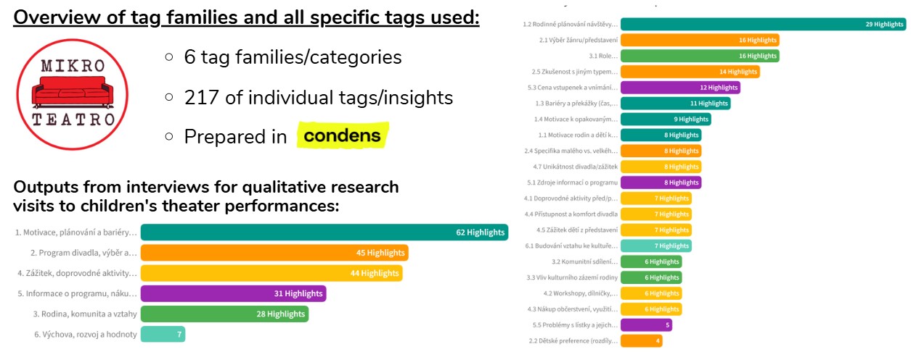
Task: Click the green 28 Highlights bar
Action: click(224, 314)
